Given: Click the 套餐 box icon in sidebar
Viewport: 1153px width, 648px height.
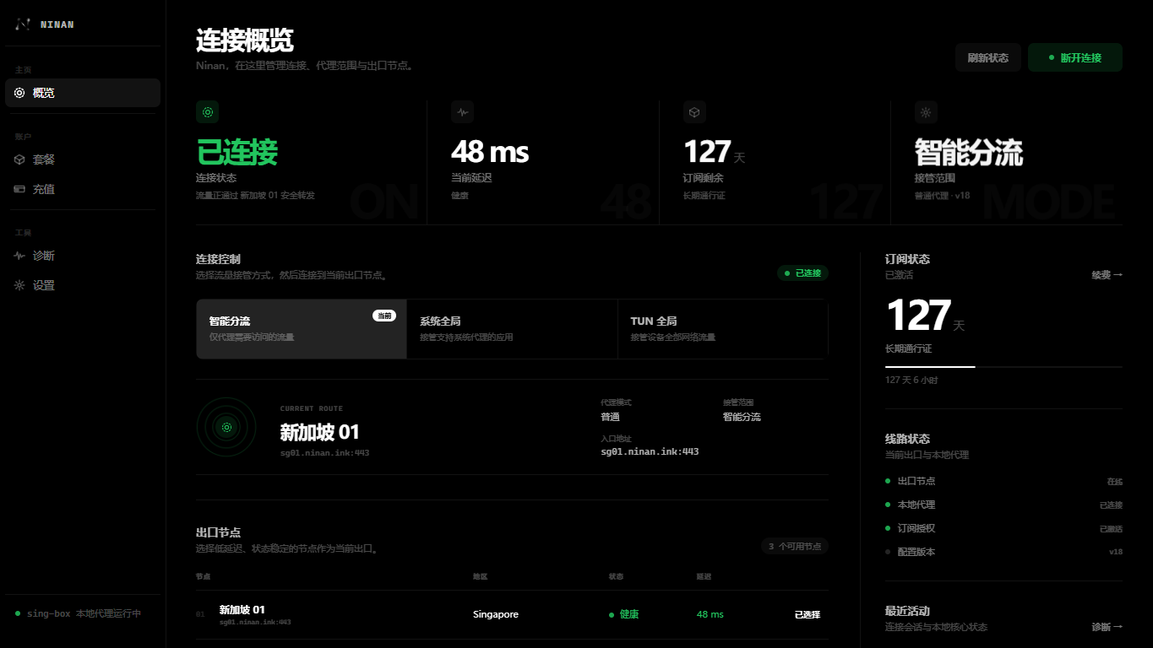Looking at the screenshot, I should pos(19,159).
